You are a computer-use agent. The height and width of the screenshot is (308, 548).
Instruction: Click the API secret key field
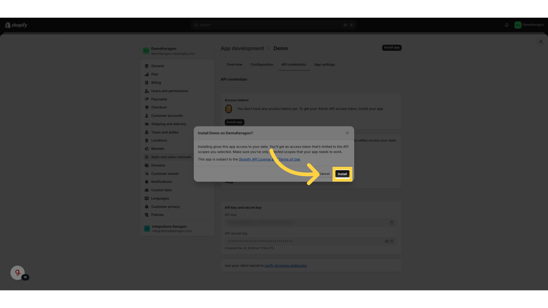[x=311, y=241]
